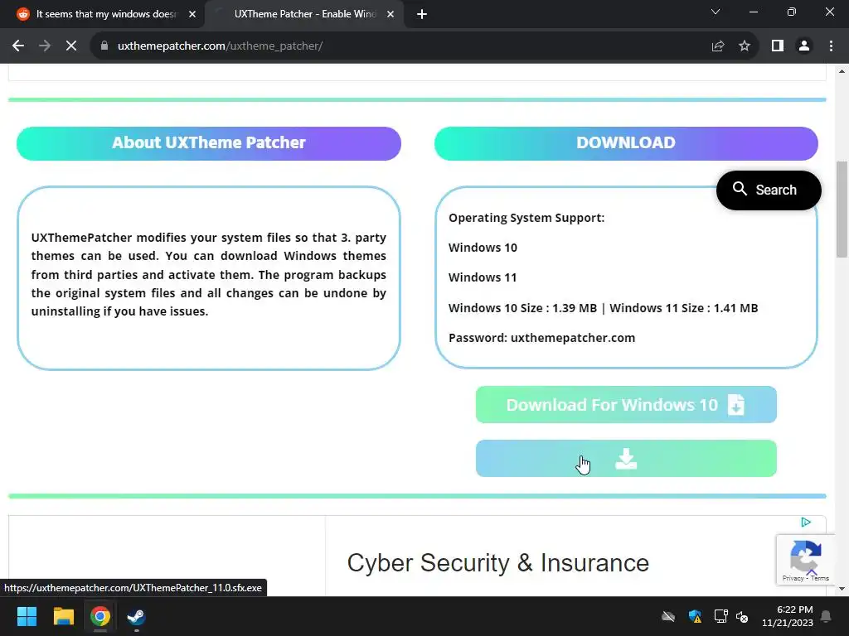This screenshot has height=636, width=849.
Task: Close the Reddit tab
Action: tap(192, 14)
